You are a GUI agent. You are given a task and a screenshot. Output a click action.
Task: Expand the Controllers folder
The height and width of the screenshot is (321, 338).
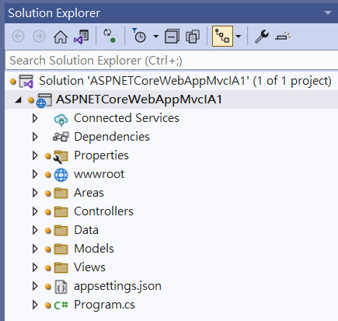tap(35, 211)
